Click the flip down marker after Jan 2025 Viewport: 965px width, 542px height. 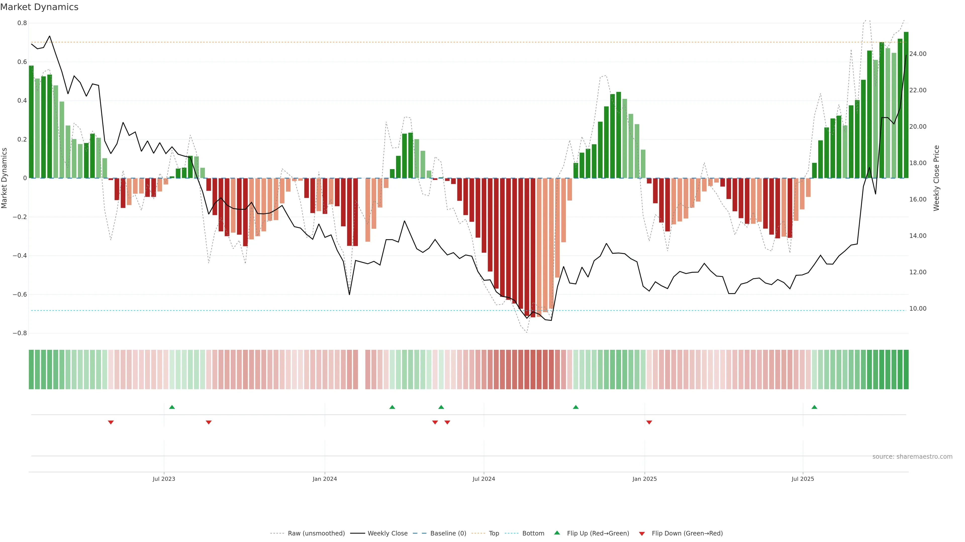pos(649,422)
